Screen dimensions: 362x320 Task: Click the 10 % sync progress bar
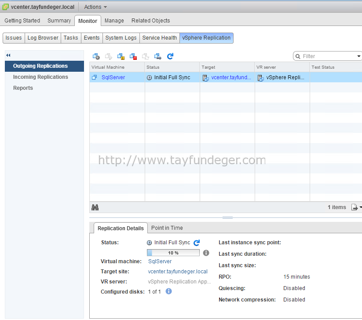[x=173, y=253]
